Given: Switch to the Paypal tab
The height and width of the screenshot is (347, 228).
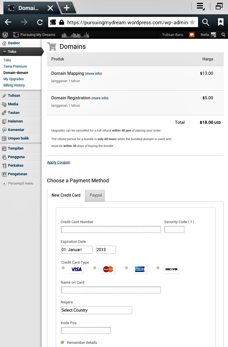Looking at the screenshot, I should (96, 195).
